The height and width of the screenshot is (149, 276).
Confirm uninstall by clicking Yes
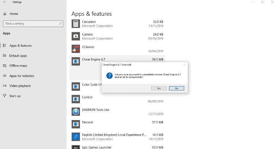pos(159,88)
